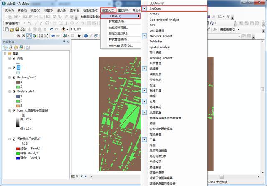This screenshot has height=186, width=267.
Task: Open the 编辑器(R) dropdown
Action: point(13,23)
